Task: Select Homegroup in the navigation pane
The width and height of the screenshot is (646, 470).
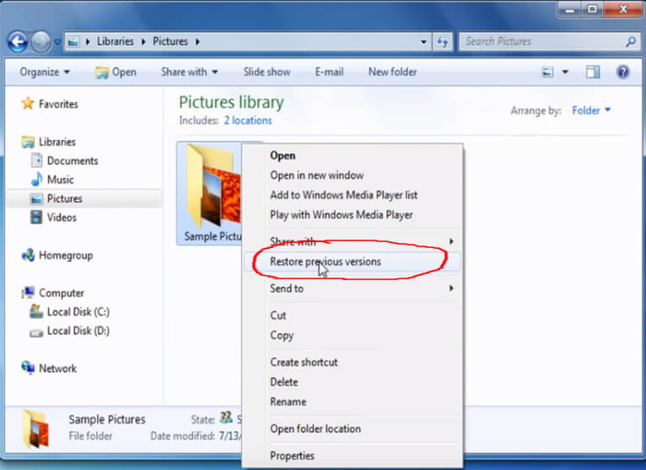Action: pyautogui.click(x=66, y=256)
